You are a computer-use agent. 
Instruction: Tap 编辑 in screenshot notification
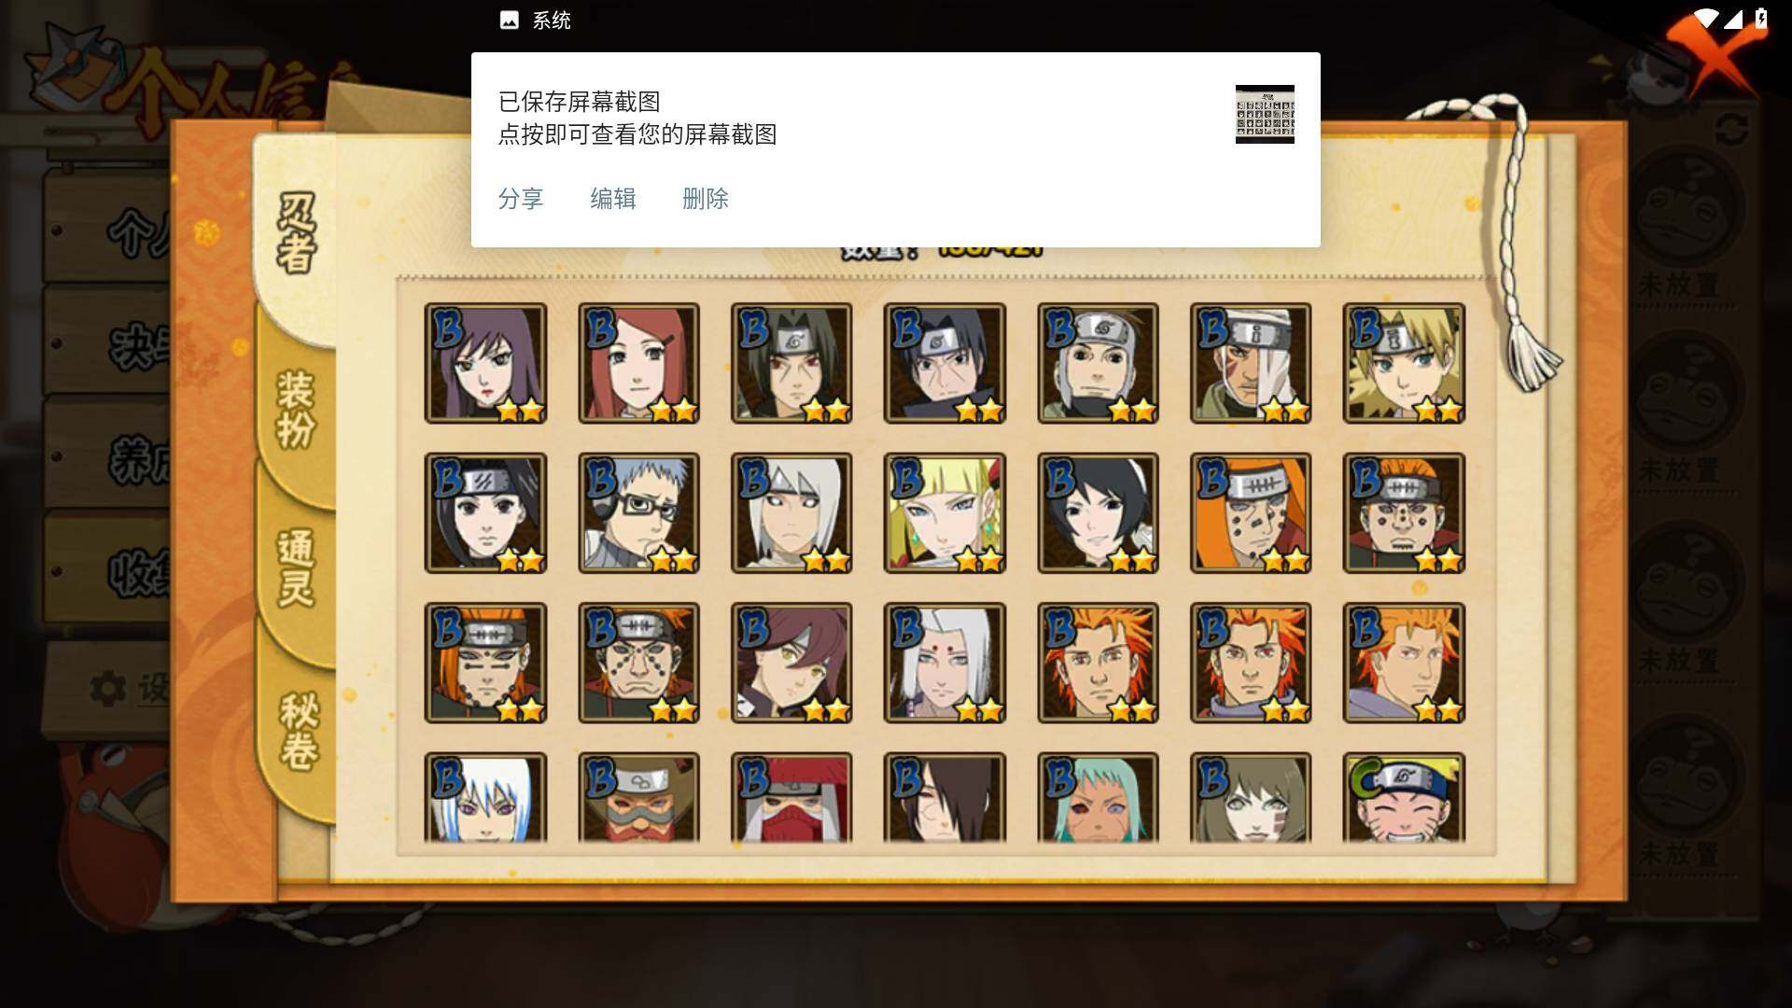pos(613,199)
